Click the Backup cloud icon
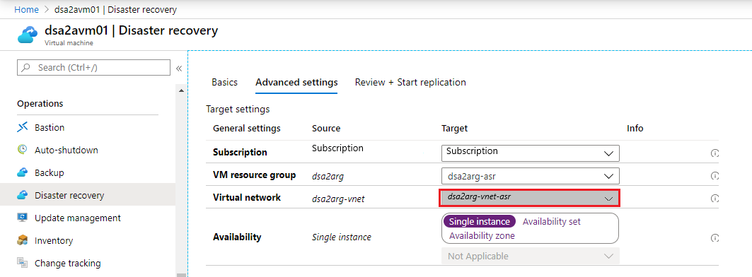752x277 pixels. (23, 172)
